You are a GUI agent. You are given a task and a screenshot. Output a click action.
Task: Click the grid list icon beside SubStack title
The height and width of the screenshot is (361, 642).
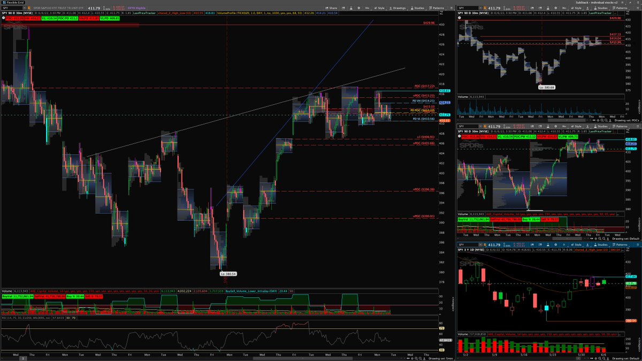pyautogui.click(x=622, y=2)
